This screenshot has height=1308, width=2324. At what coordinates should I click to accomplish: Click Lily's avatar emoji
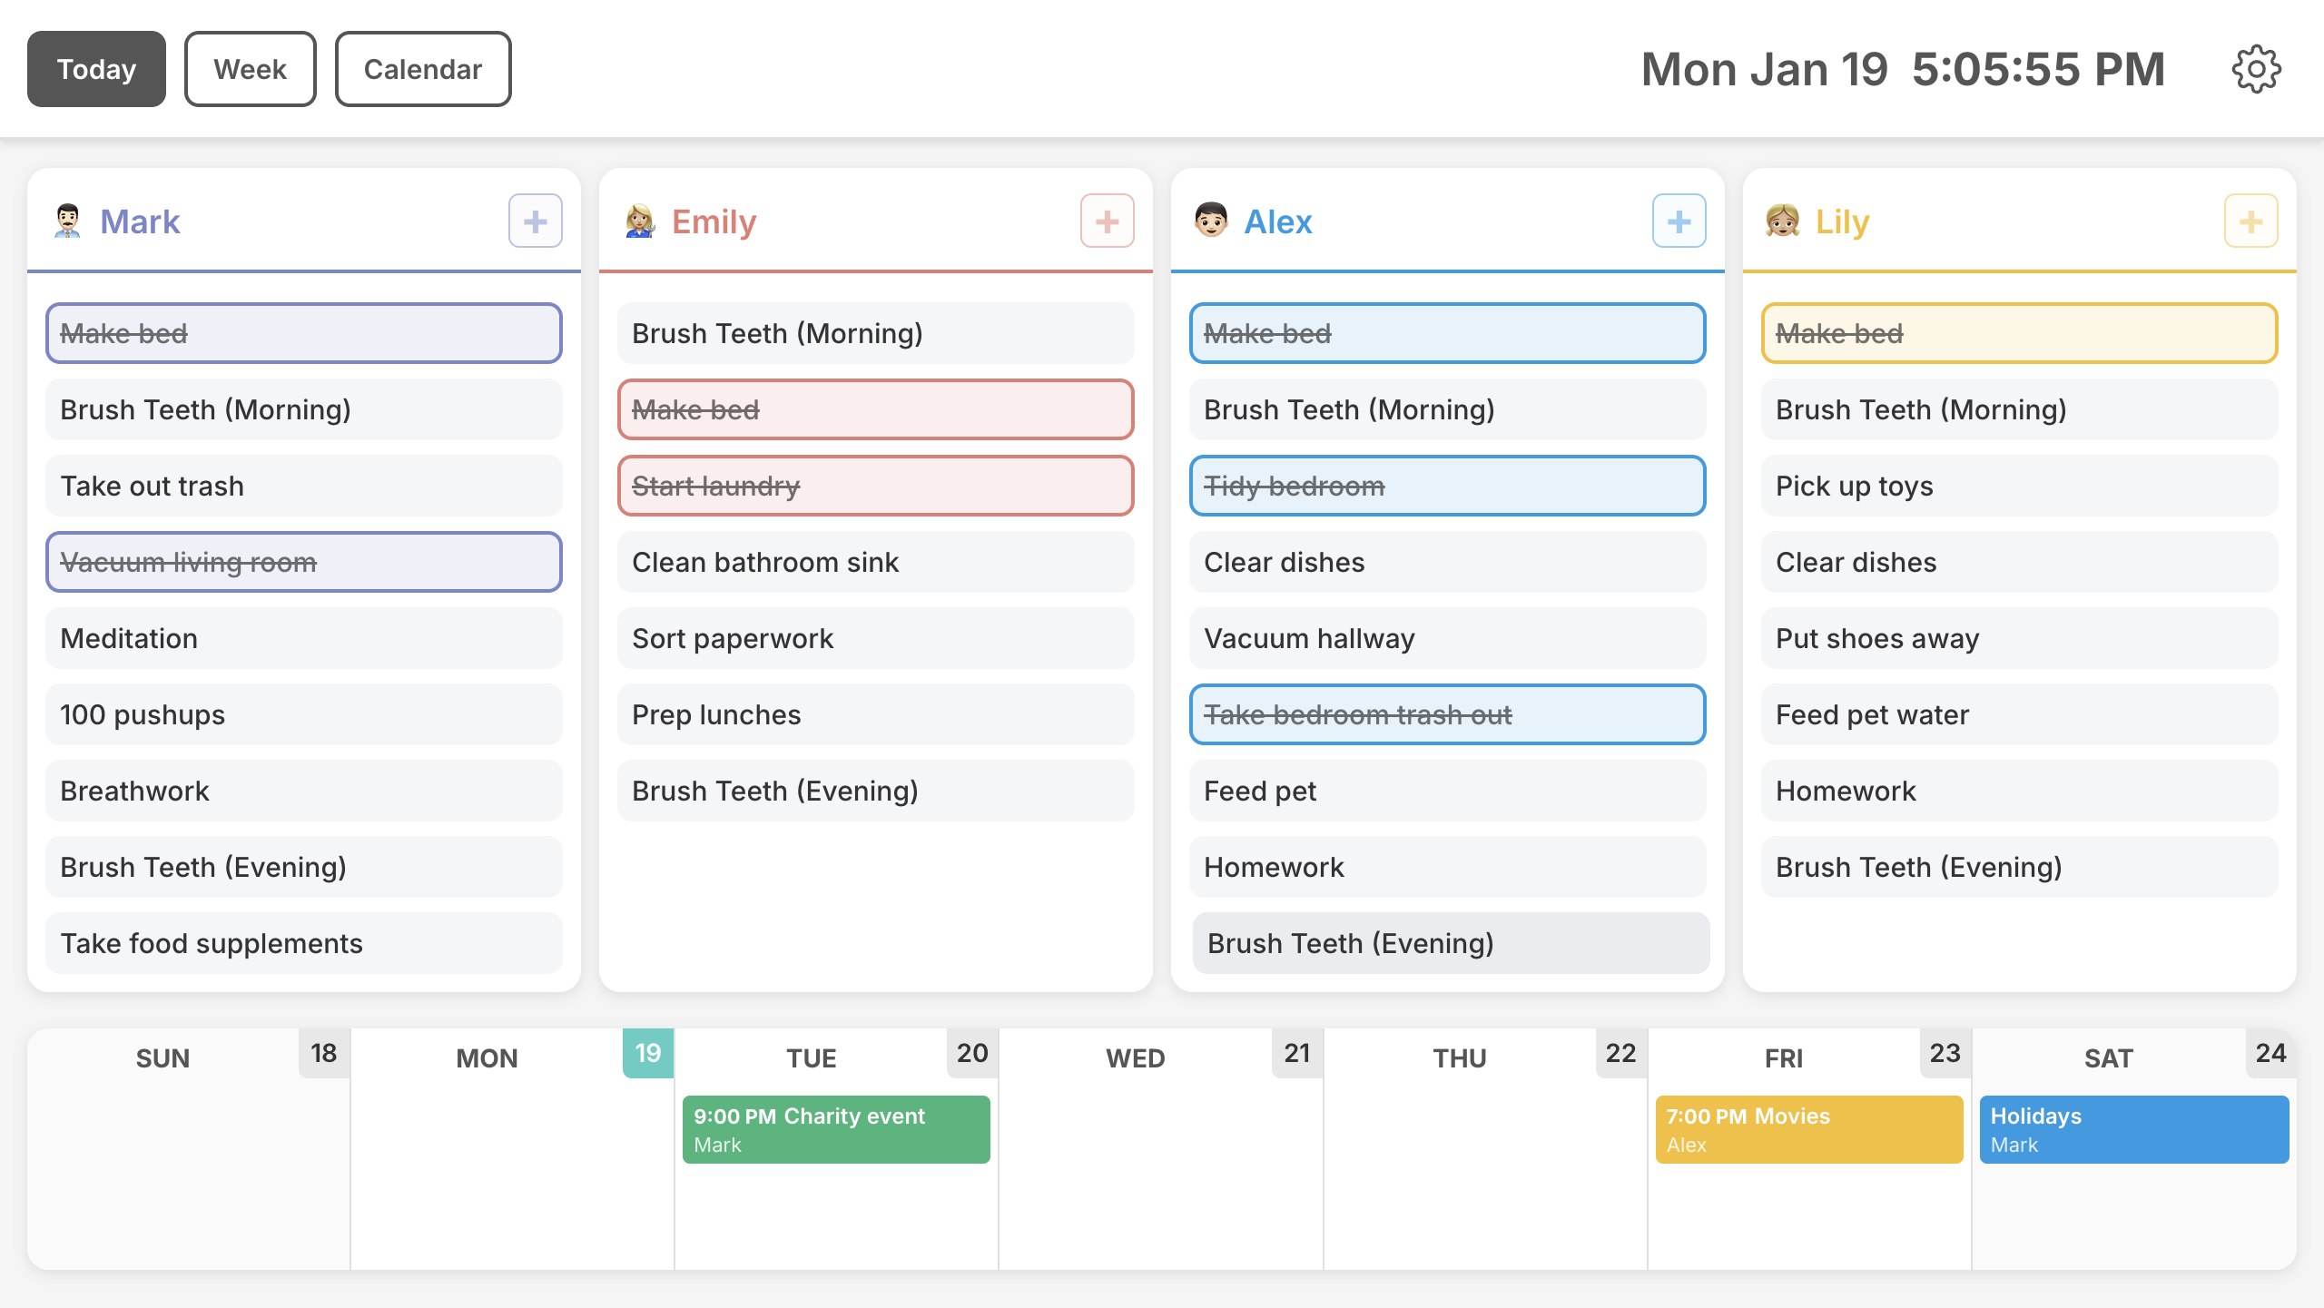[1783, 221]
